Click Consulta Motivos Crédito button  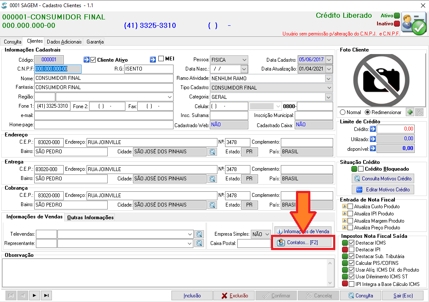(x=383, y=179)
